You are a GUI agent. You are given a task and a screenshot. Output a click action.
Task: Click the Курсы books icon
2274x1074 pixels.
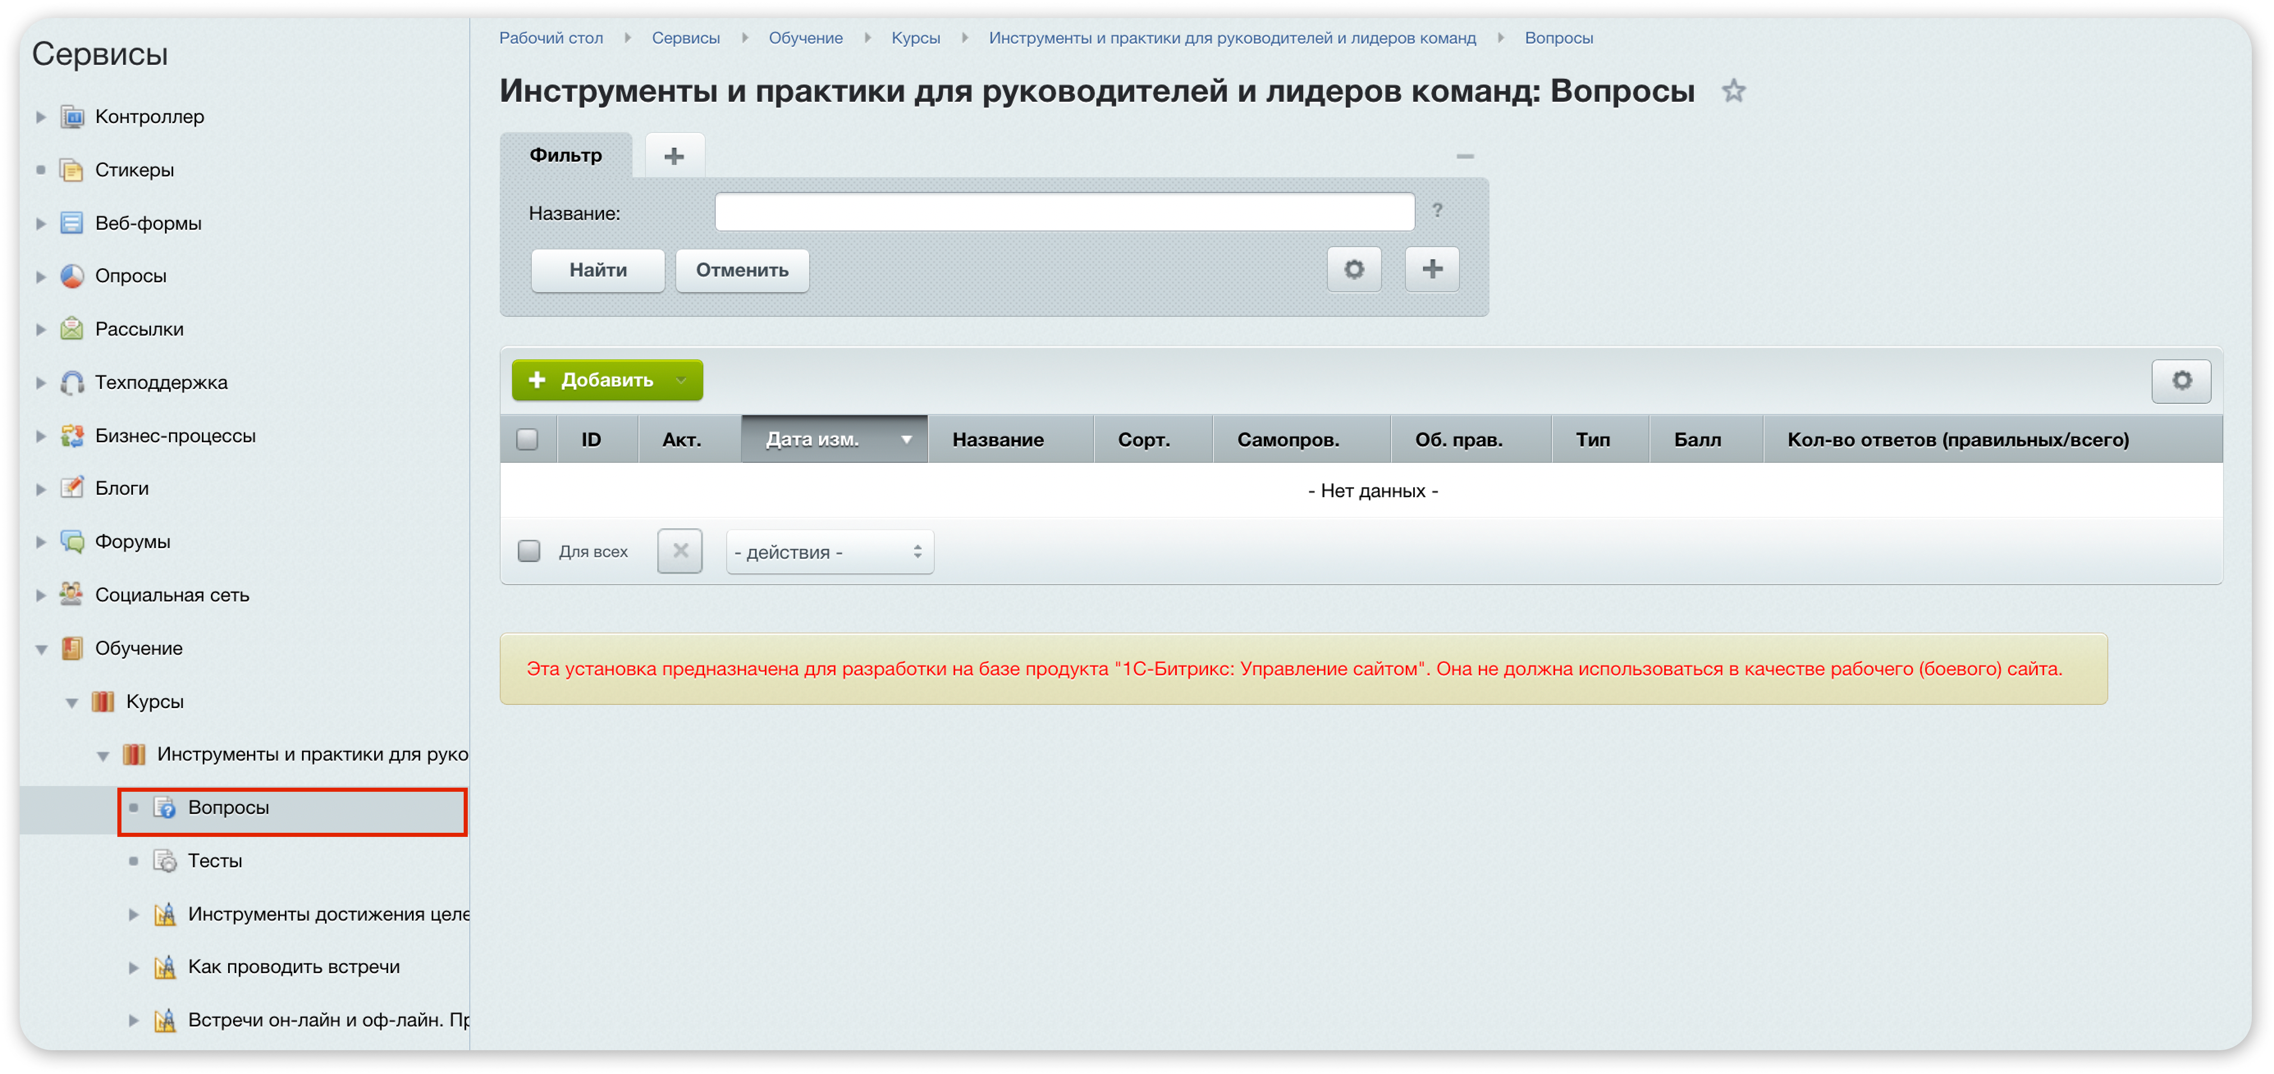click(103, 701)
